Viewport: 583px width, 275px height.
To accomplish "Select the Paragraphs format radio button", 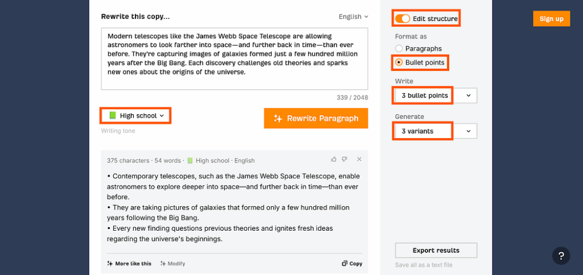I will 399,49.
